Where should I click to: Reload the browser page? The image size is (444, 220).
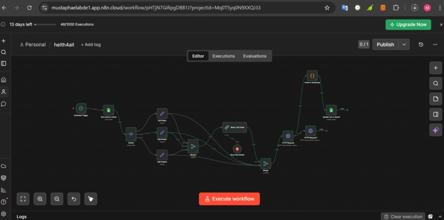[29, 8]
